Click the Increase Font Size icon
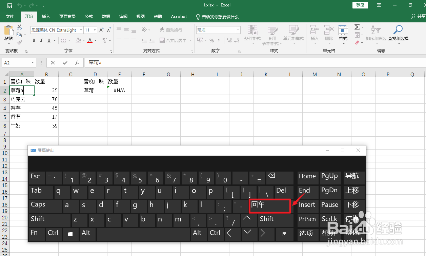This screenshot has height=256, width=426. pos(102,30)
